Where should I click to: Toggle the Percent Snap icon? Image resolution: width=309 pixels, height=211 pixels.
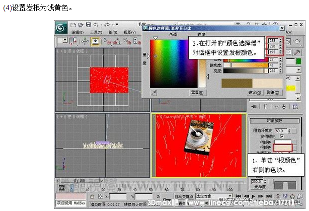pyautogui.click(x=127, y=41)
